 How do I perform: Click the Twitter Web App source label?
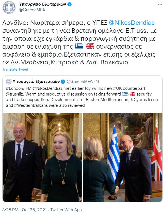pos(66,210)
